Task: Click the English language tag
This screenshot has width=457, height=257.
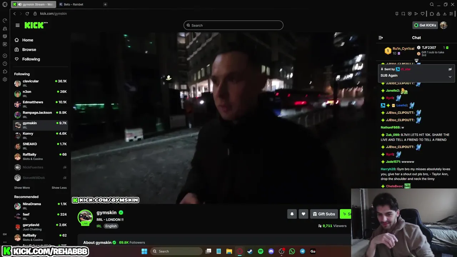Action: coord(111,226)
